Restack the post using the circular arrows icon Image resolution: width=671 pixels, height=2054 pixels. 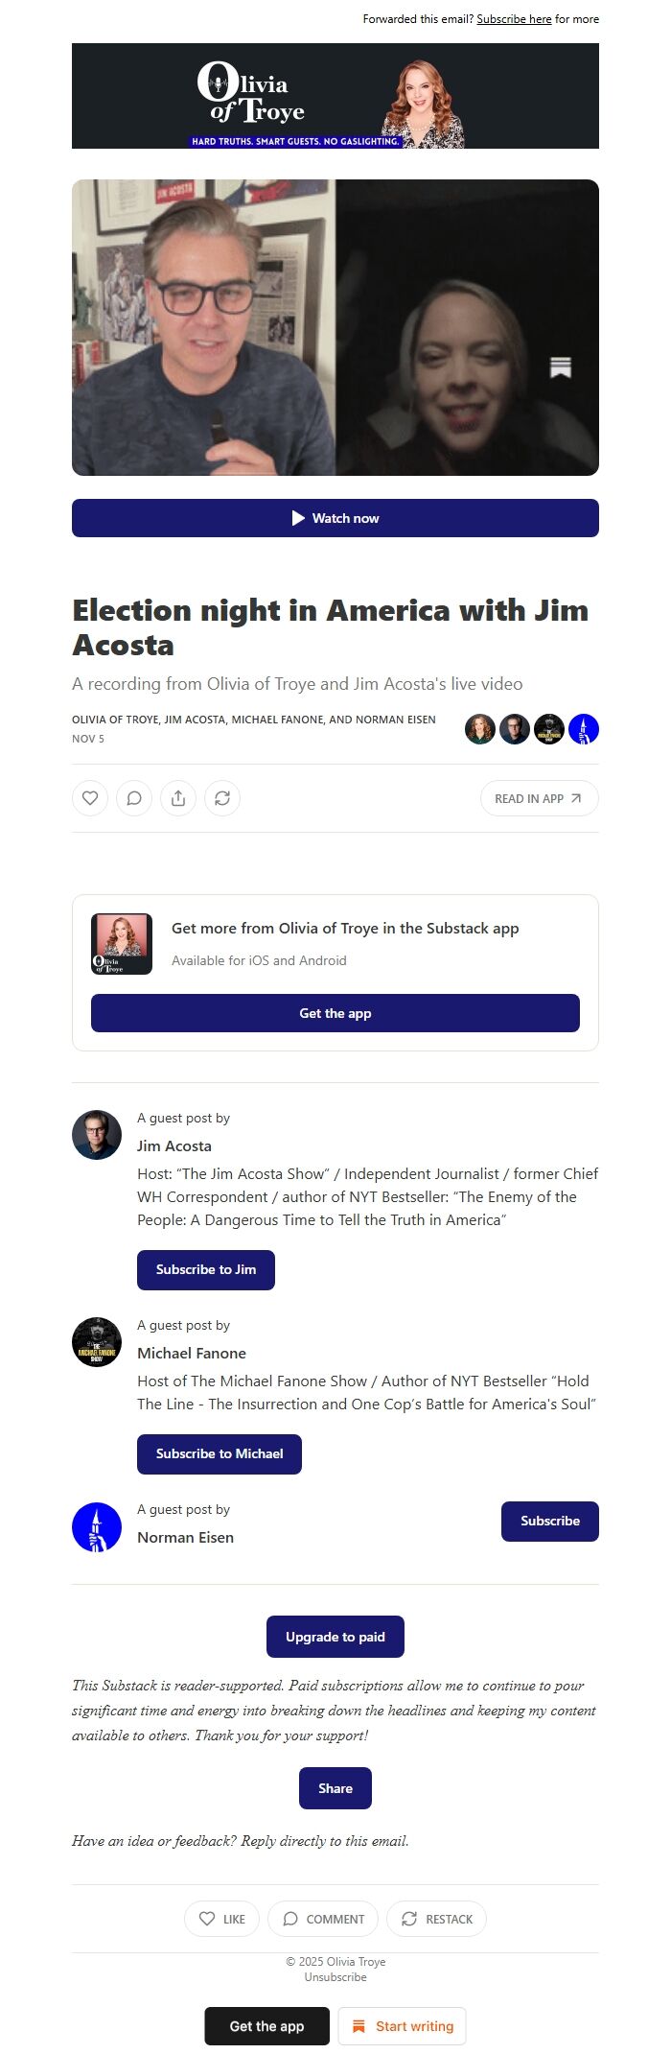223,797
